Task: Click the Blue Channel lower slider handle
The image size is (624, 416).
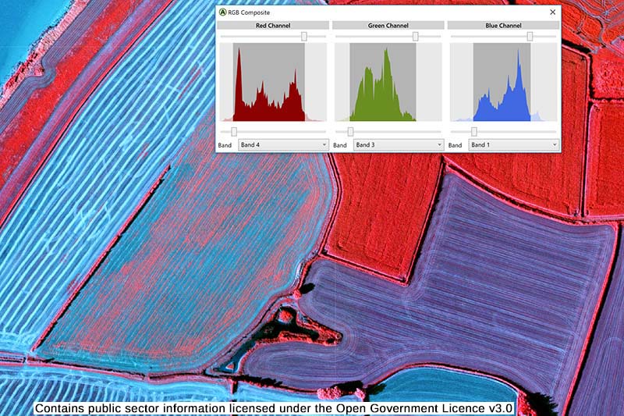Action: point(474,132)
